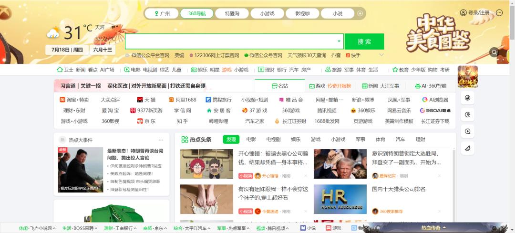Click the 登录/注册 user account icon

click(463, 13)
